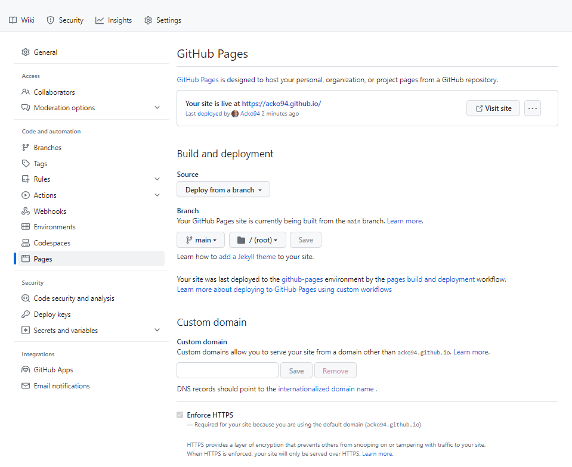Click the custom domain text field

[228, 371]
